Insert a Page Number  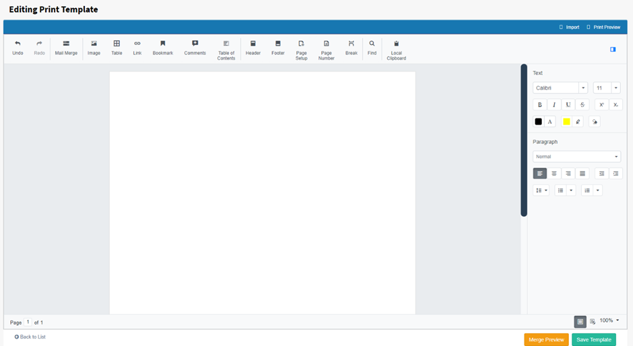click(x=326, y=50)
